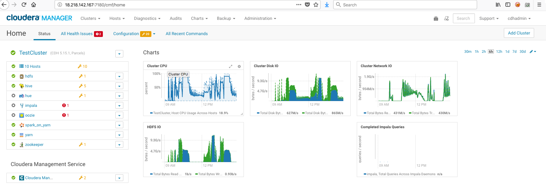This screenshot has width=546, height=192.
Task: Click the zookeeper configuration wrench icon
Action: point(81,145)
